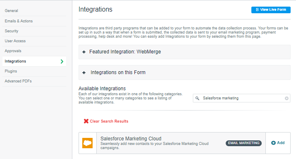The image size is (296, 159).
Task: Open Emails & Actions settings
Action: (x=19, y=21)
